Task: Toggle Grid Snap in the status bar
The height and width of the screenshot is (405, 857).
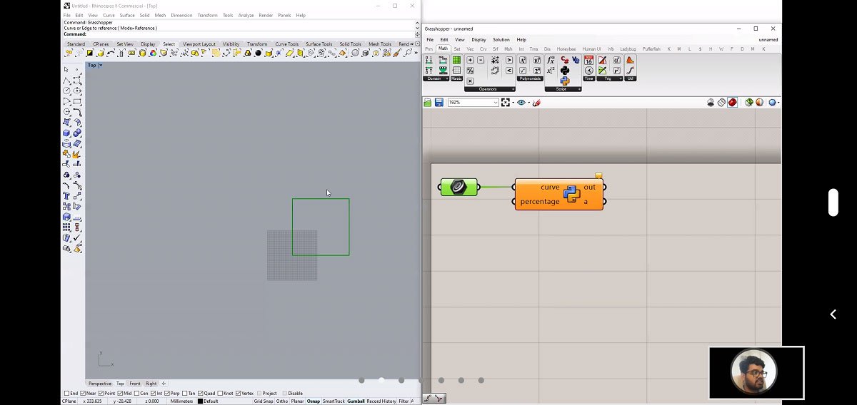Action: tap(263, 401)
